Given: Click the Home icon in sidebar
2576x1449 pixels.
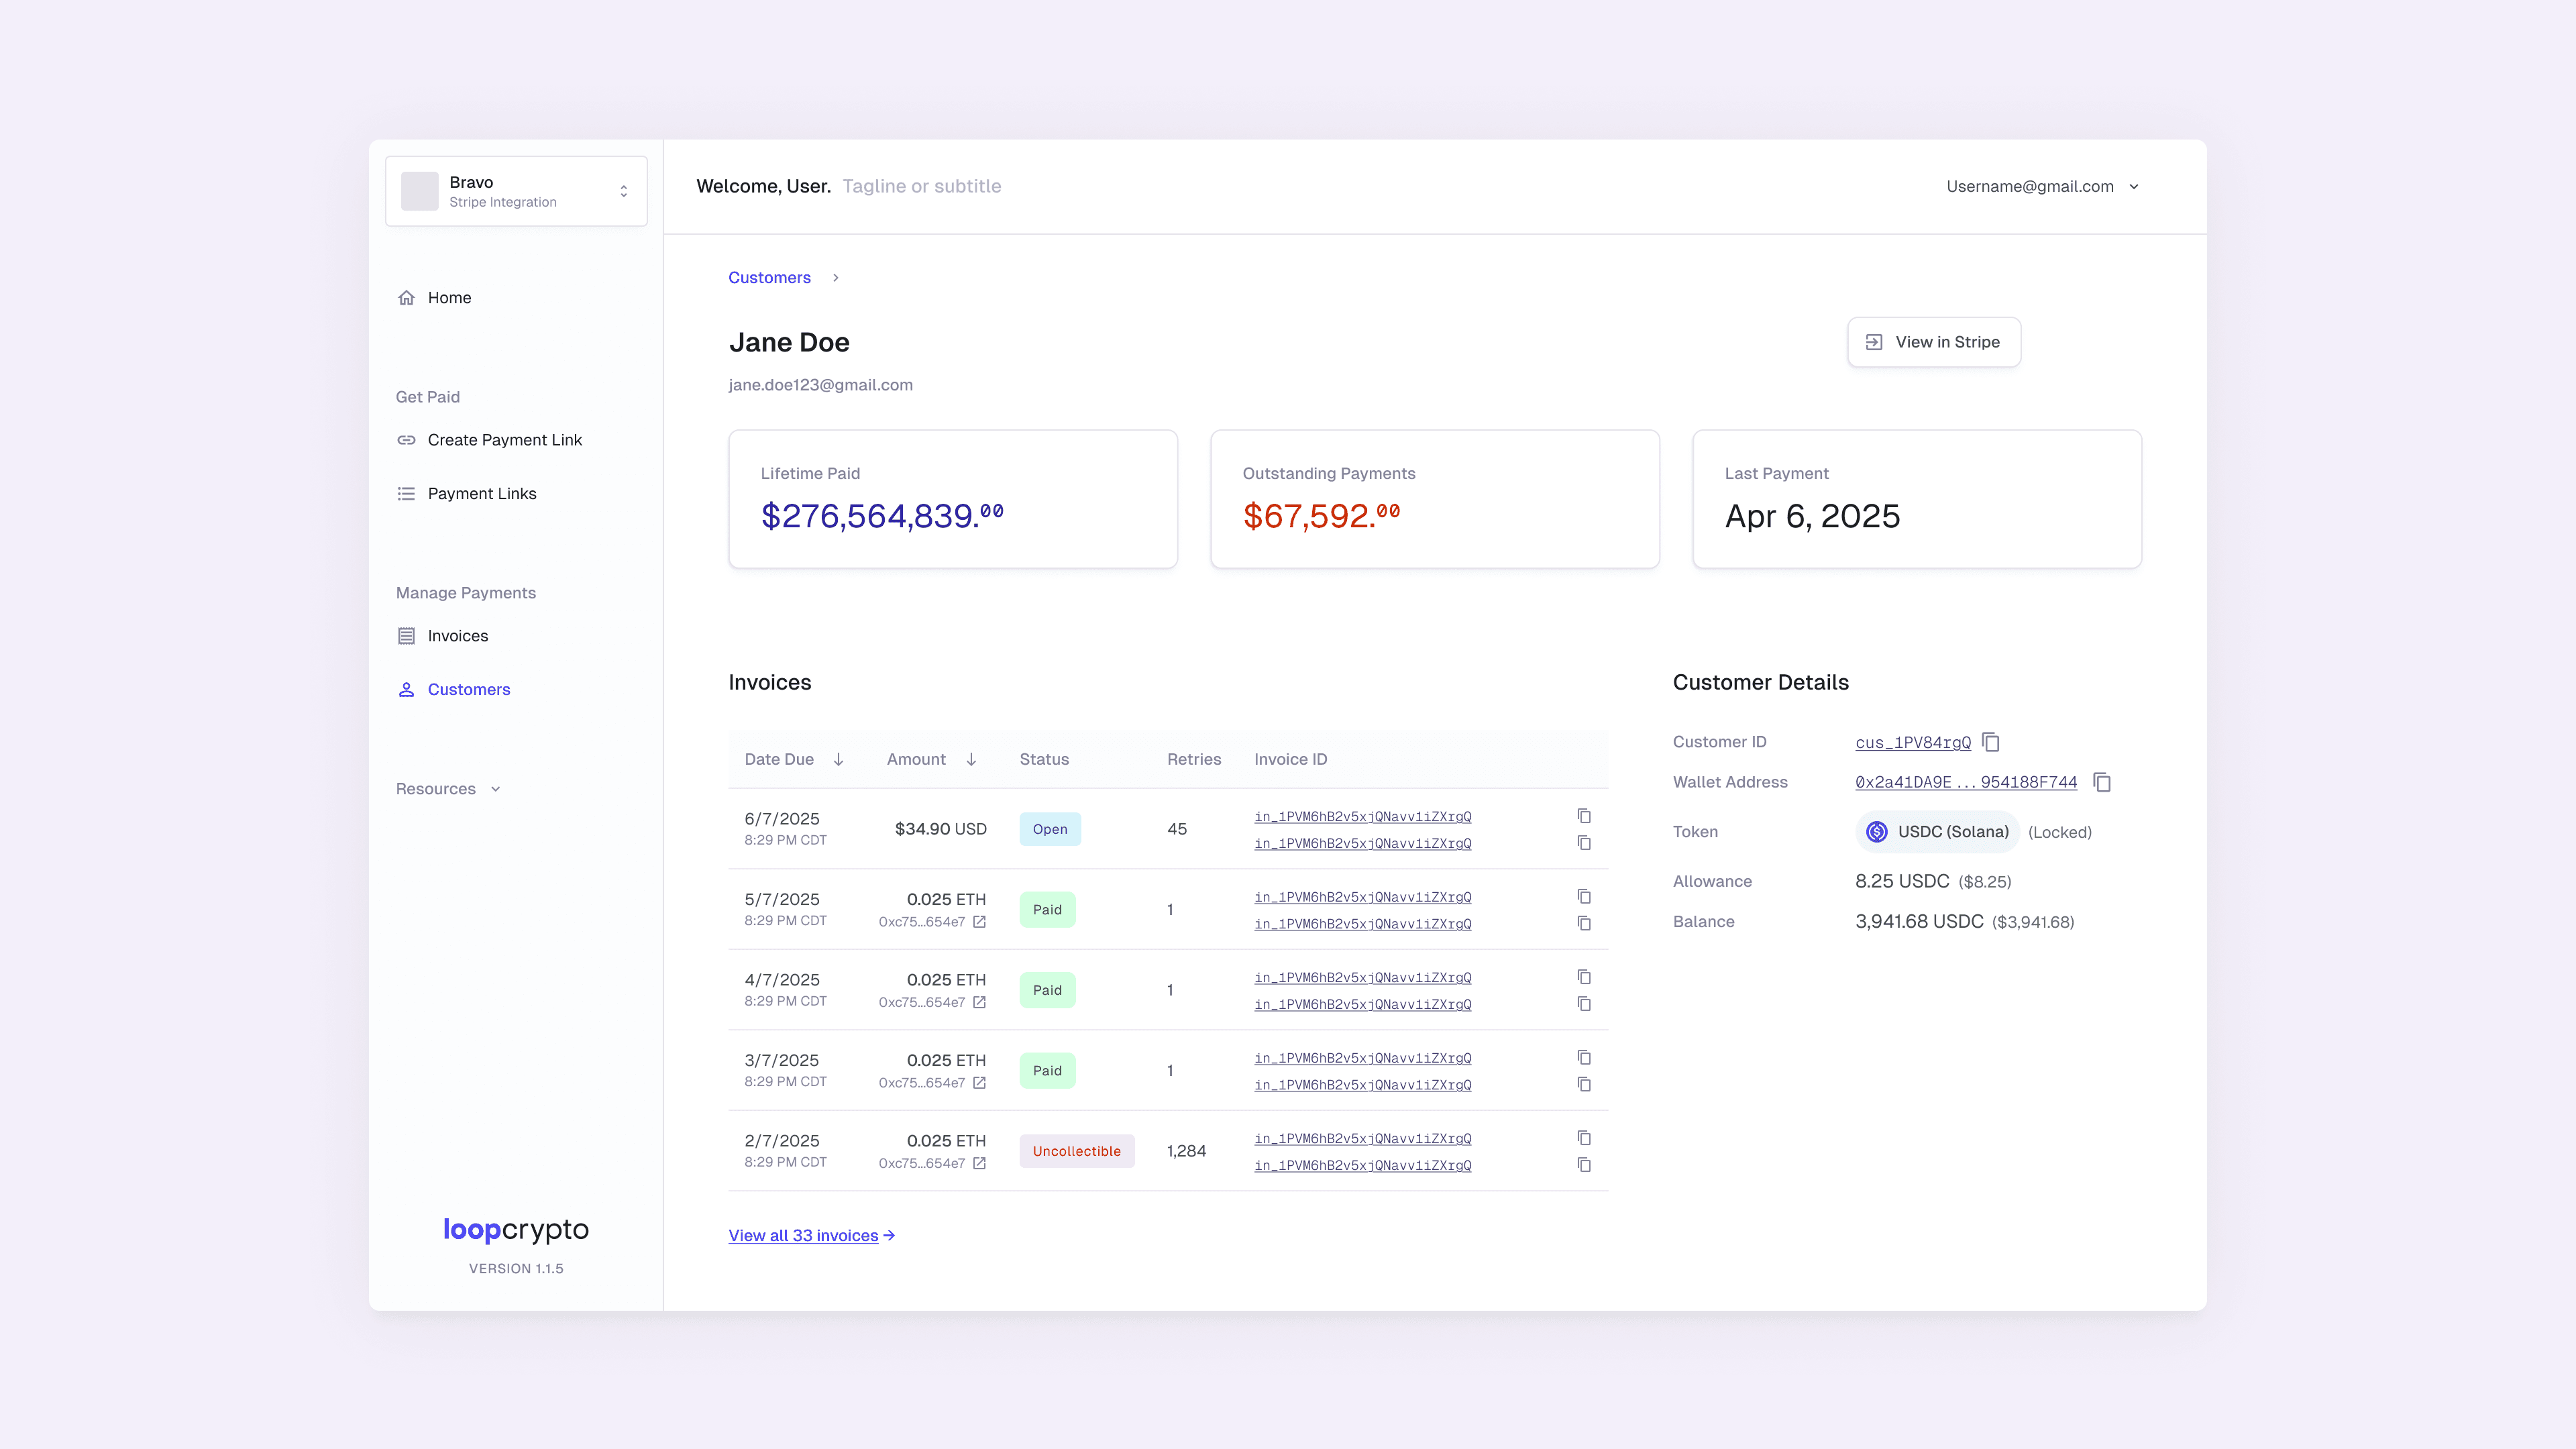Looking at the screenshot, I should (406, 298).
